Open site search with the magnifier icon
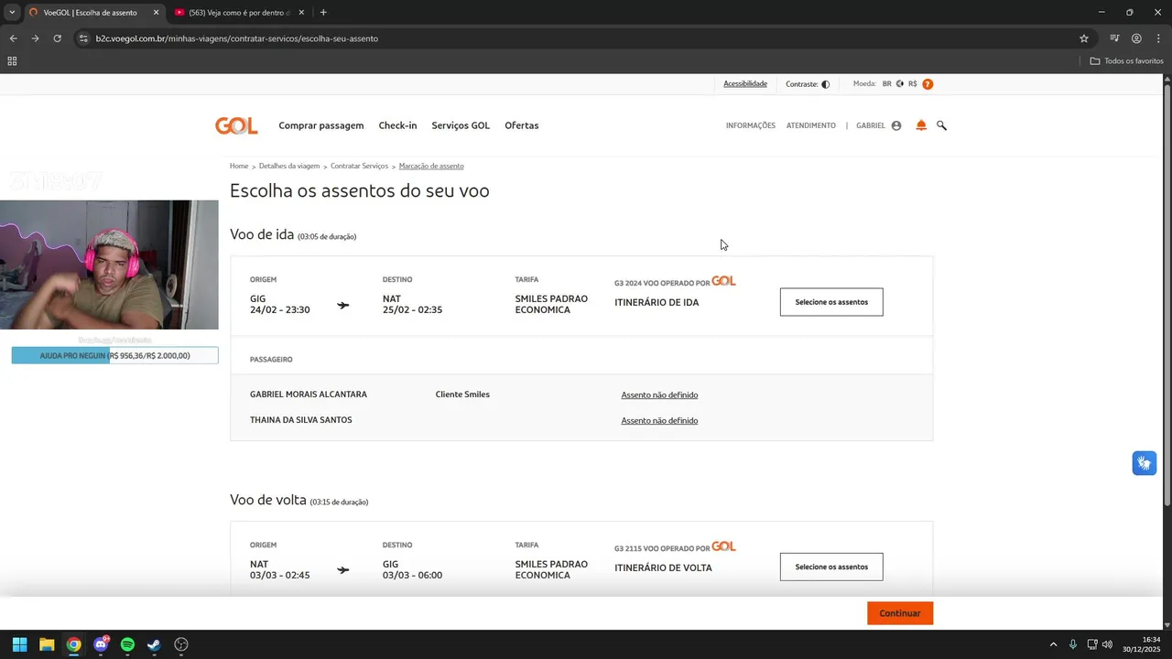 click(941, 125)
